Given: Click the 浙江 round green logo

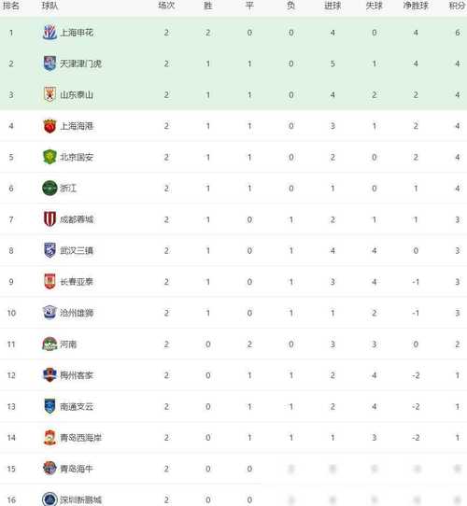Looking at the screenshot, I should pyautogui.click(x=50, y=189).
